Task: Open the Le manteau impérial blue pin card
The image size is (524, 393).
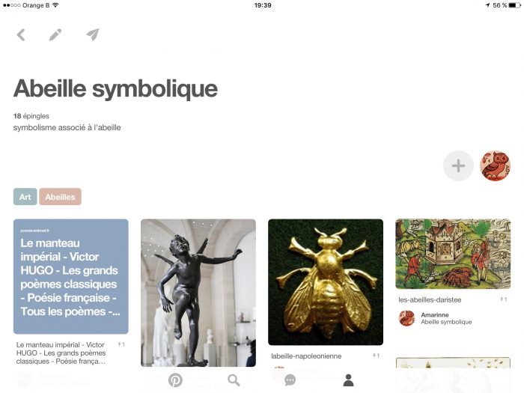Action: click(71, 276)
